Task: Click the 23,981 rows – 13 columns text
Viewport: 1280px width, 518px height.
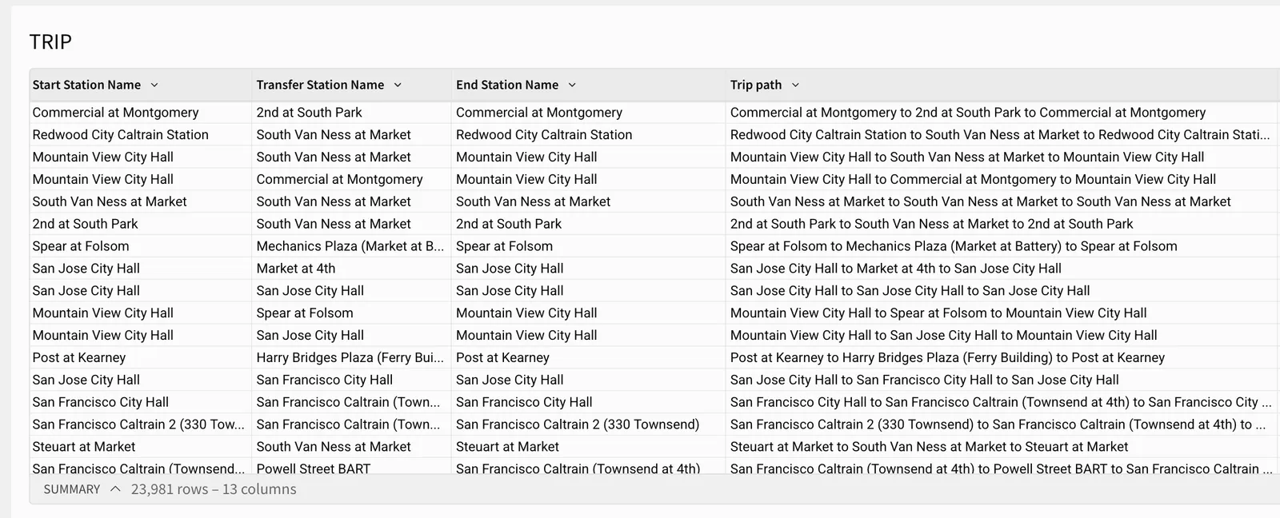Action: [x=214, y=489]
